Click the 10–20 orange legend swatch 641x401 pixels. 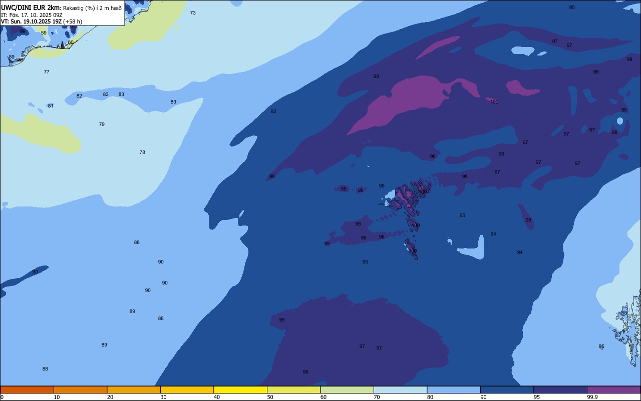point(80,389)
